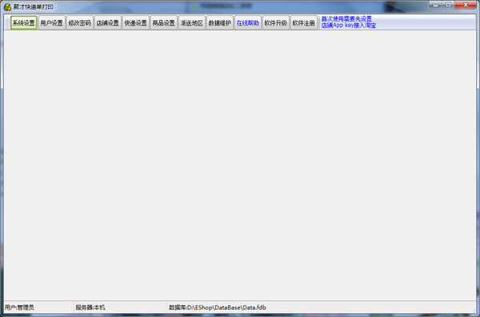The image size is (480, 317).
Task: Click the app icon in the title bar
Action: point(7,6)
